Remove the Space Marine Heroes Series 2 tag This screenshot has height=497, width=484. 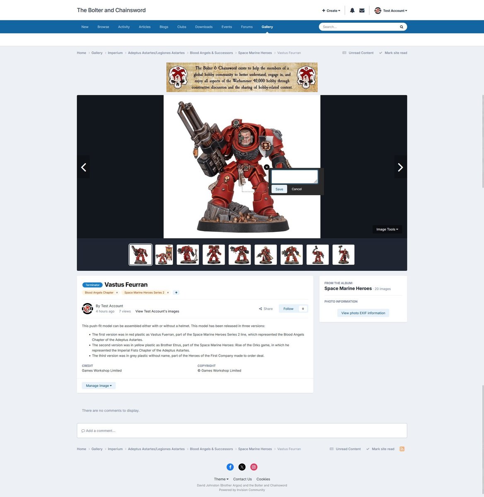[168, 292]
